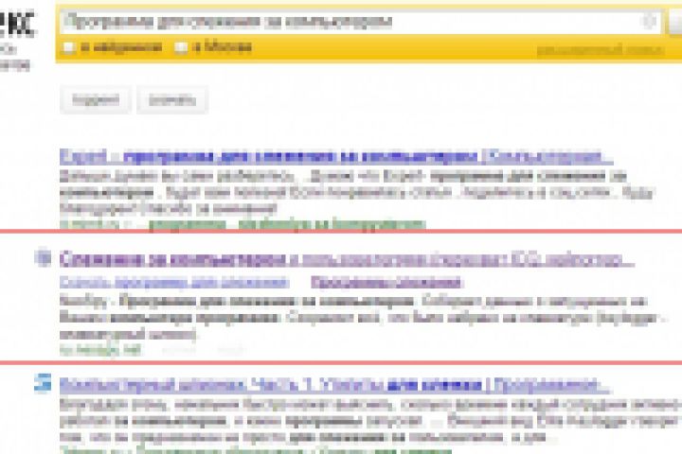Open green site address under 'Компьютерный шпионаж' result

(x=257, y=450)
